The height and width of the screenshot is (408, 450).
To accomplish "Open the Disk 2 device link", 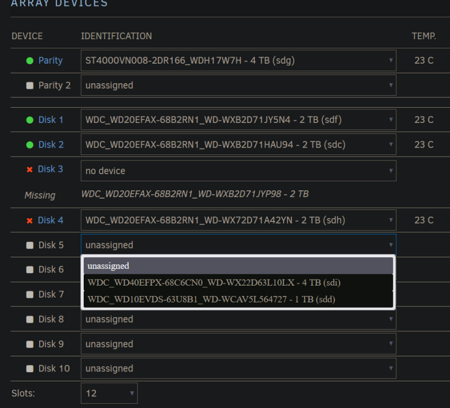I will [51, 144].
